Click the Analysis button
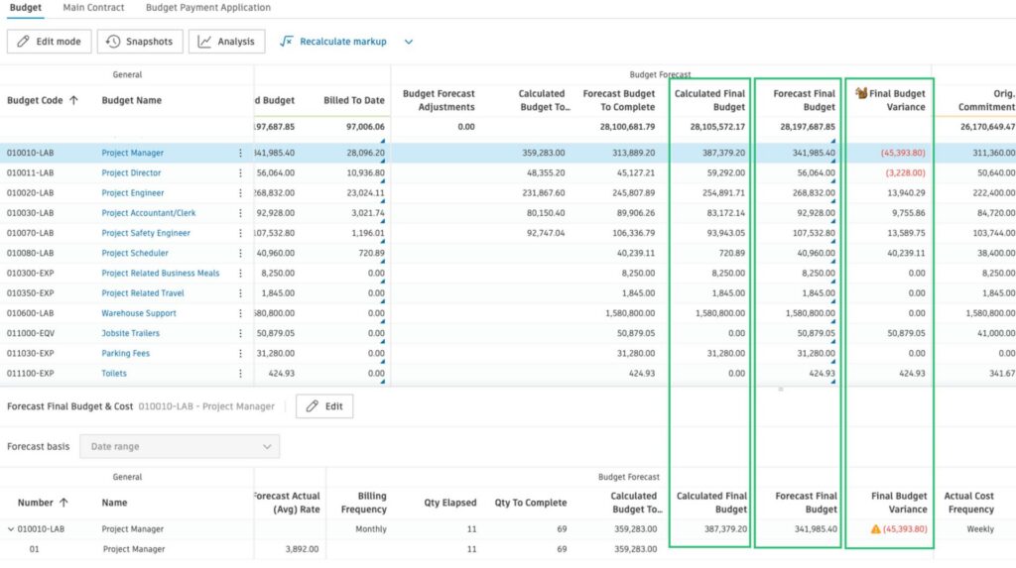This screenshot has width=1016, height=568. click(x=226, y=42)
